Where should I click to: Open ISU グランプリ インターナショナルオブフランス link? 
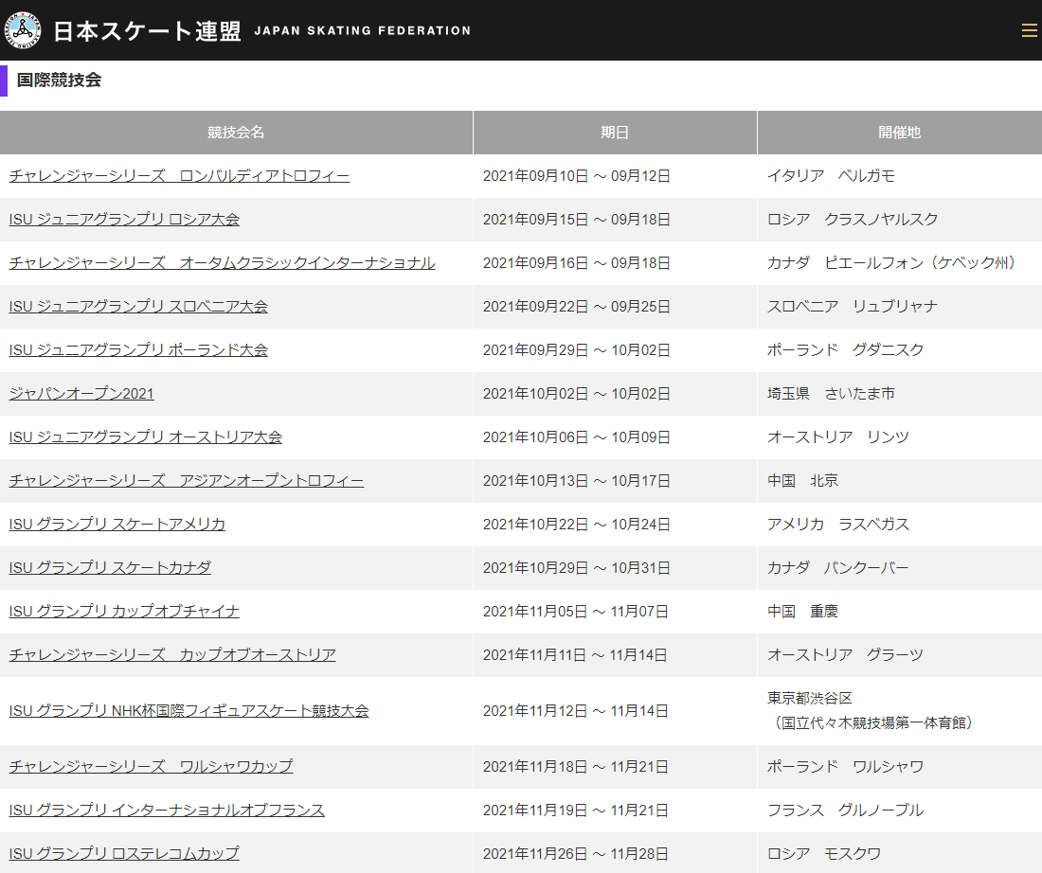click(167, 811)
